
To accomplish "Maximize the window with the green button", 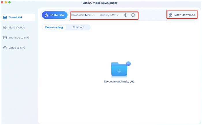I will point(10,2).
